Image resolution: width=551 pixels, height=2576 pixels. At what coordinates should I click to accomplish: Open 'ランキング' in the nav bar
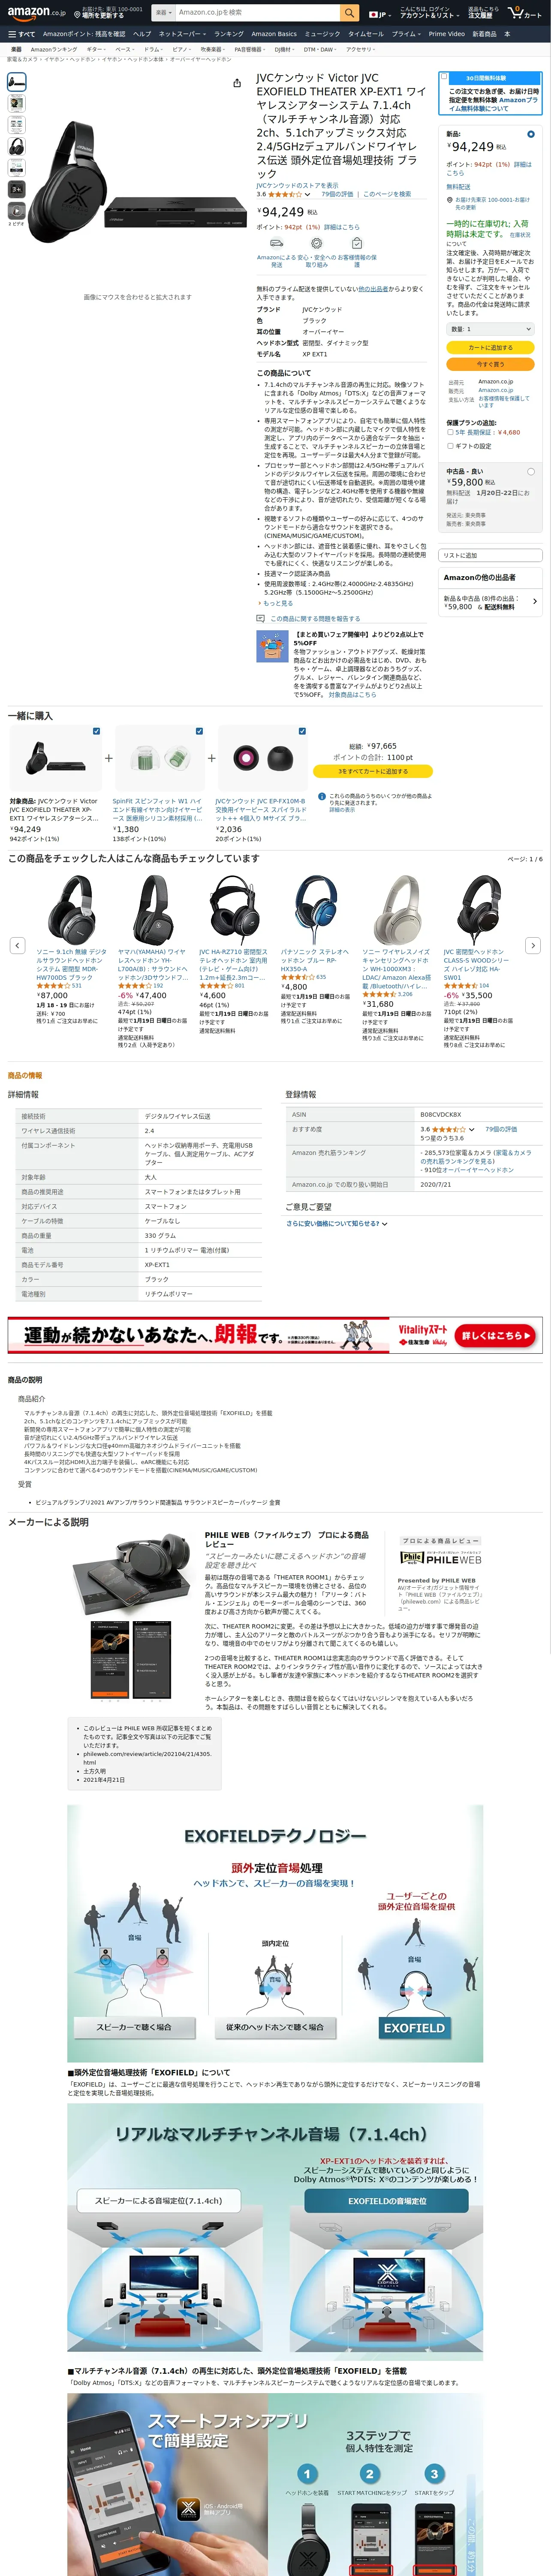coord(229,34)
